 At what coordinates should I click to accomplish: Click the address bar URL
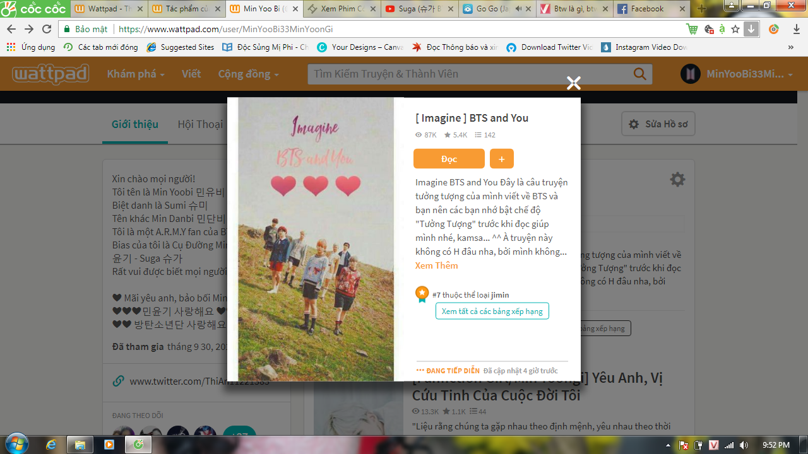pyautogui.click(x=226, y=29)
